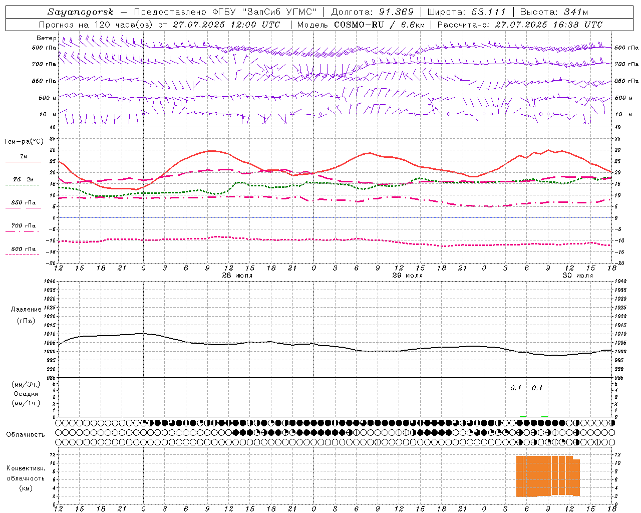This screenshot has width=641, height=513.
Task: Click '500 гПа' in the temperature legend
Action: (x=24, y=249)
